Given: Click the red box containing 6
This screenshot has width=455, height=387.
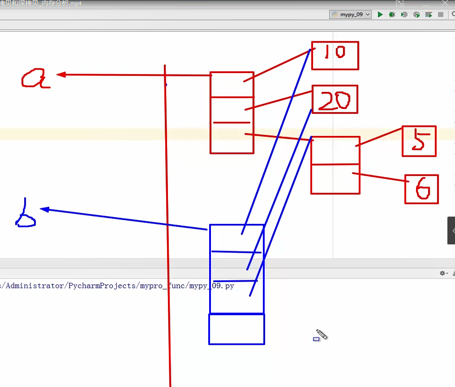Looking at the screenshot, I should click(x=421, y=189).
